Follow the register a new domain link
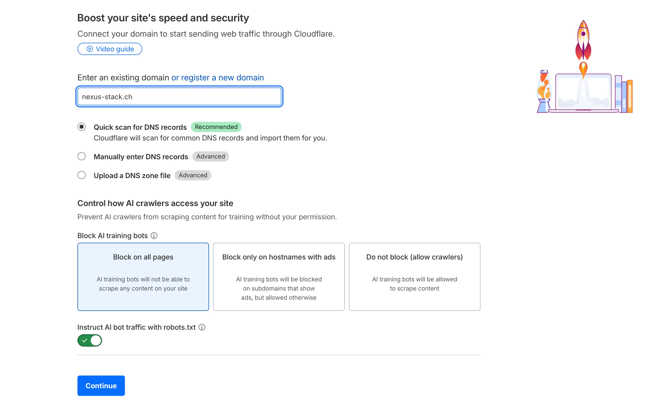This screenshot has height=403, width=652. click(217, 78)
